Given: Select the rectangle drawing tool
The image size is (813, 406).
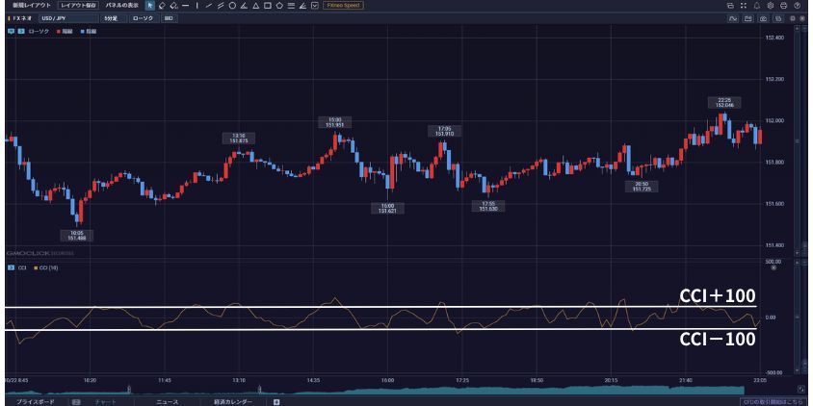Looking at the screenshot, I should click(267, 6).
